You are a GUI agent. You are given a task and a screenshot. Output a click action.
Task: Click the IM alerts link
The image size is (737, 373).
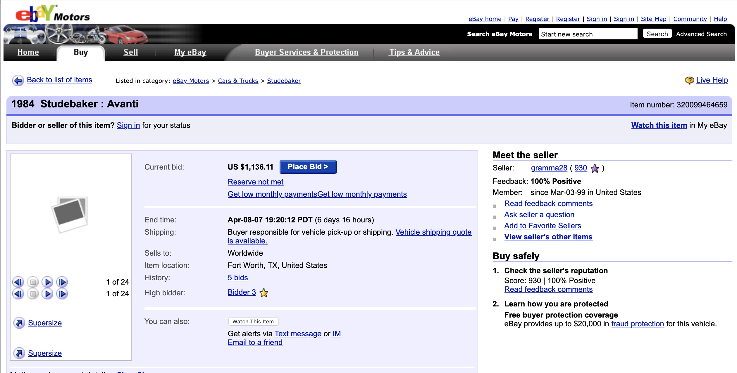pos(336,334)
